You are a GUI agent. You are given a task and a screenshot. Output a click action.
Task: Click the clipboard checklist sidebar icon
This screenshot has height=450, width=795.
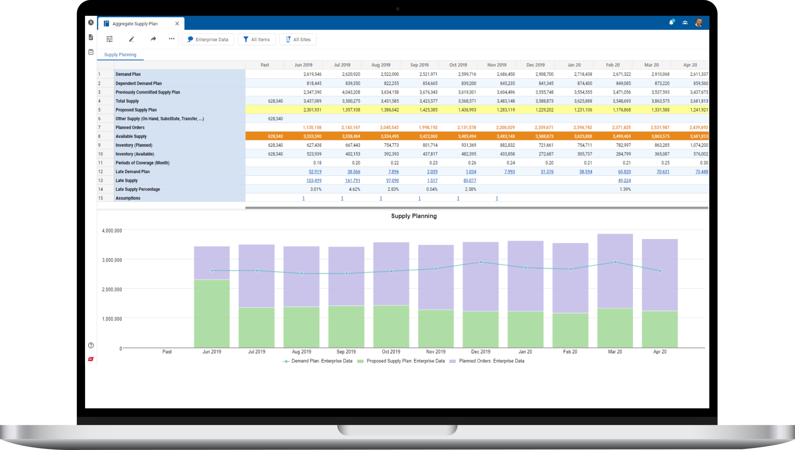point(91,52)
